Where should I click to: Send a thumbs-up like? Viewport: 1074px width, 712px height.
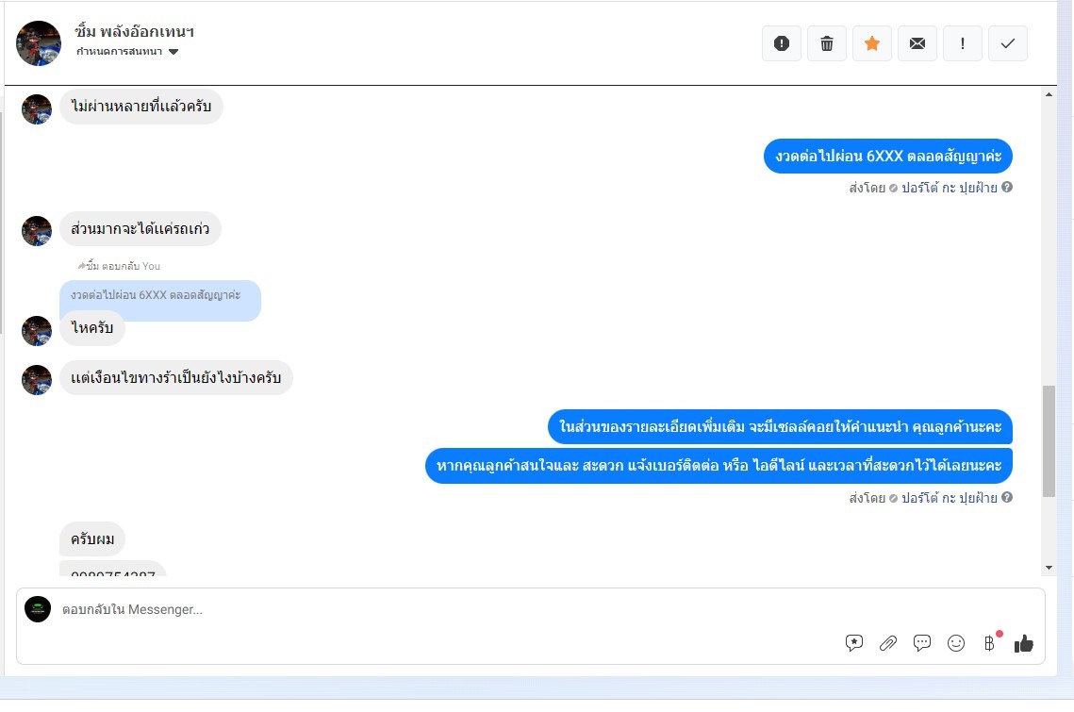1024,643
